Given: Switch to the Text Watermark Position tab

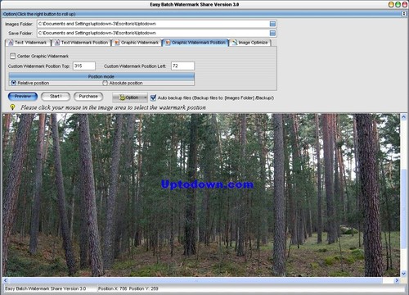Looking at the screenshot, I should (81, 43).
